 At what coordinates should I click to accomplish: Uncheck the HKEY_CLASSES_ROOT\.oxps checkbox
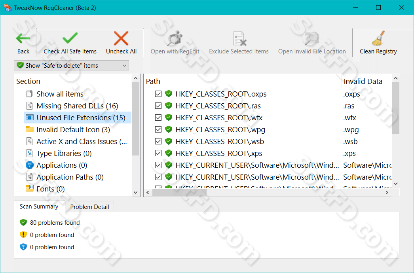click(x=158, y=94)
